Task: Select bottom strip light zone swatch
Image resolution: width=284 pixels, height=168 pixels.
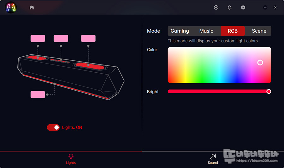Action: point(38,94)
